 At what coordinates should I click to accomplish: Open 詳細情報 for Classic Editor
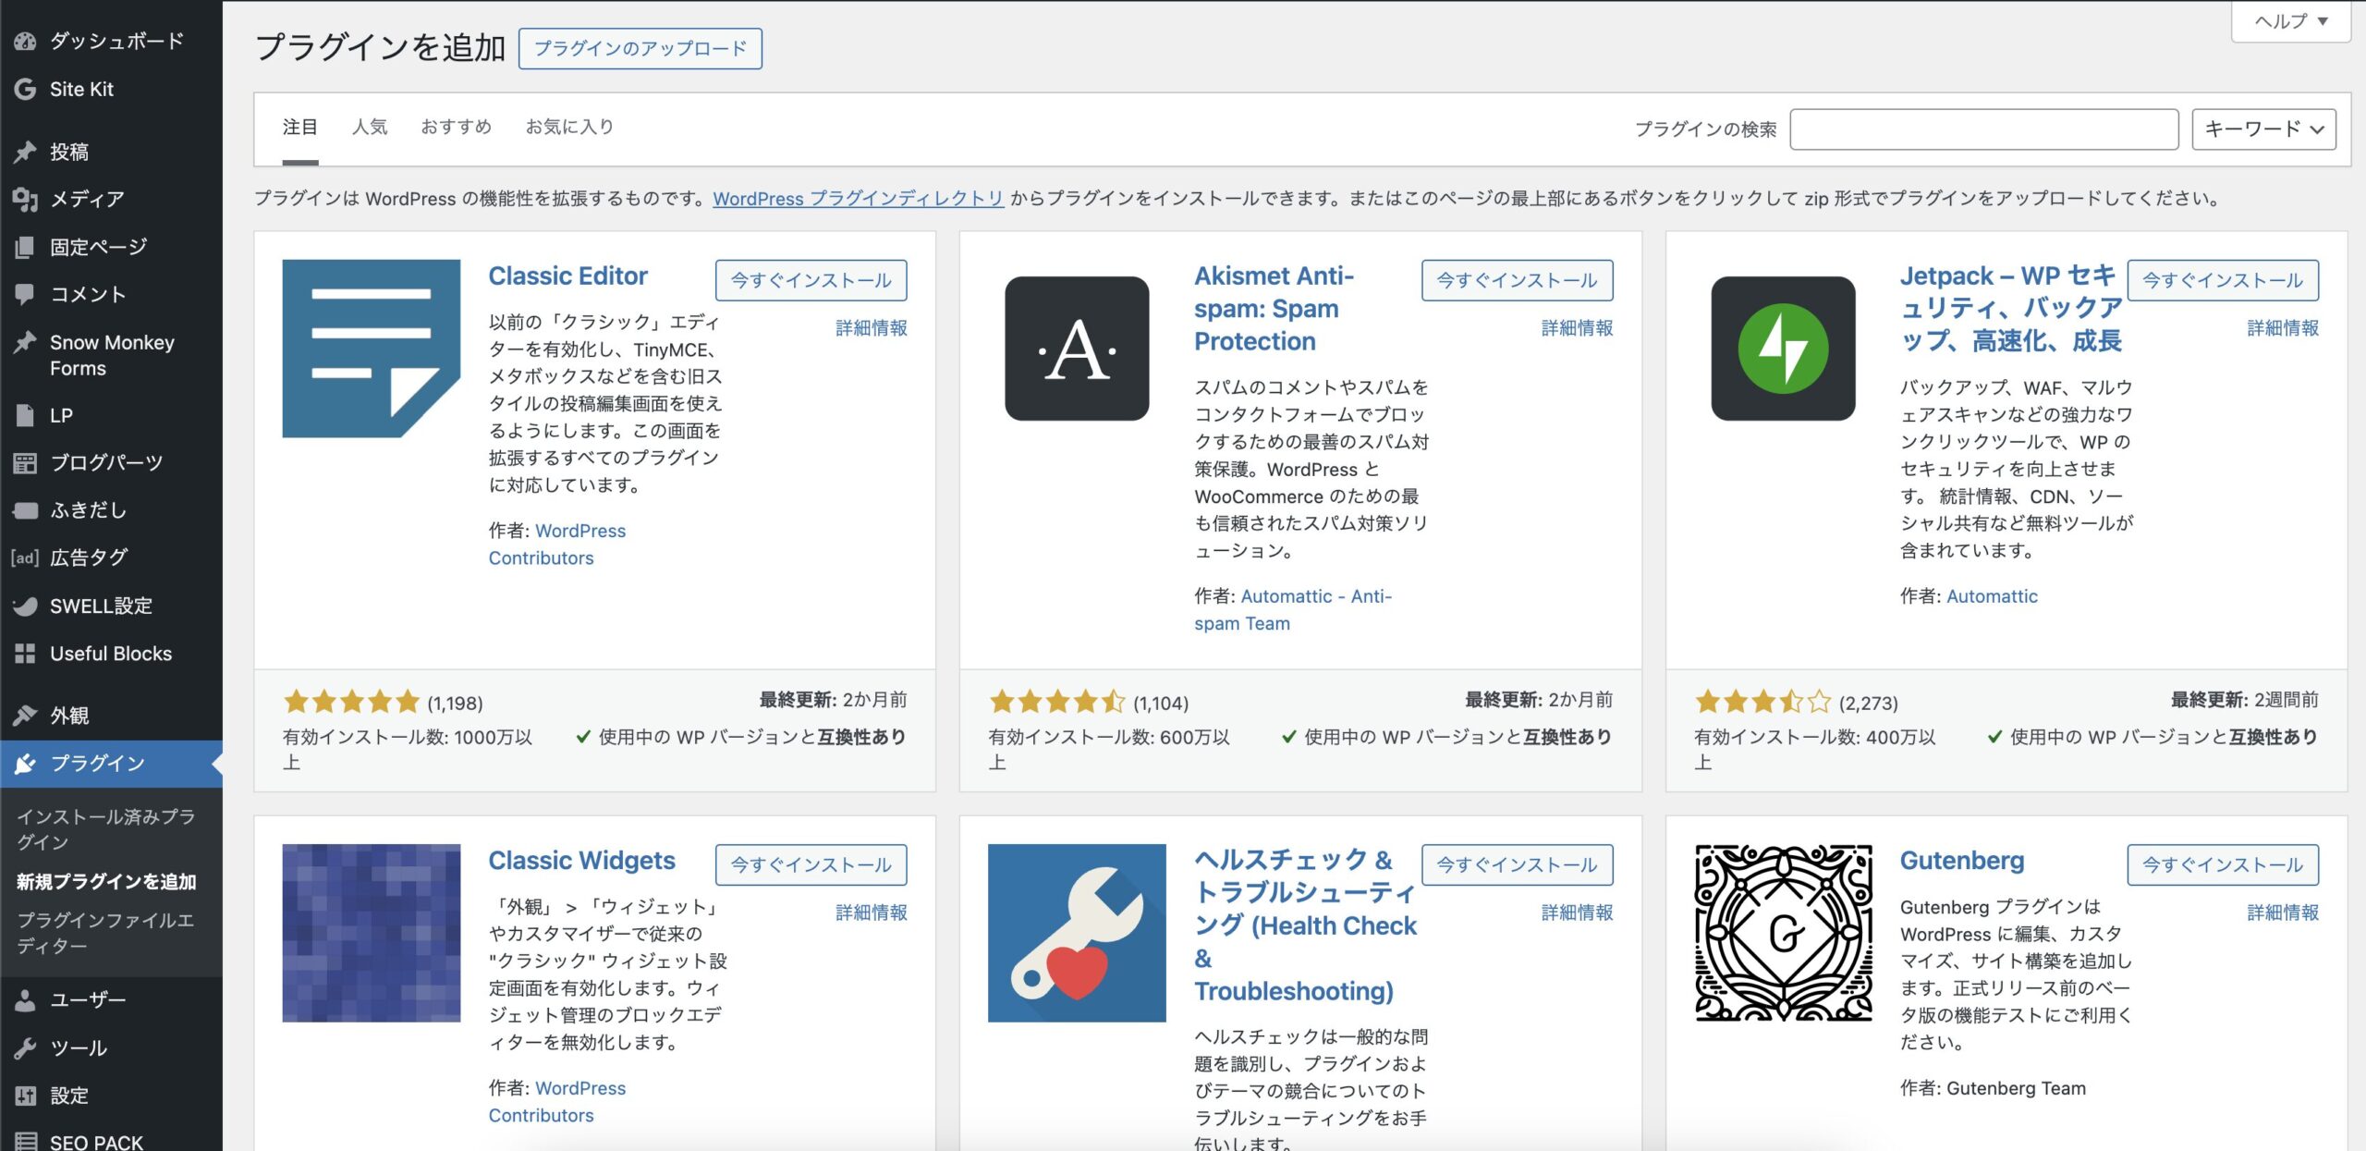point(872,328)
